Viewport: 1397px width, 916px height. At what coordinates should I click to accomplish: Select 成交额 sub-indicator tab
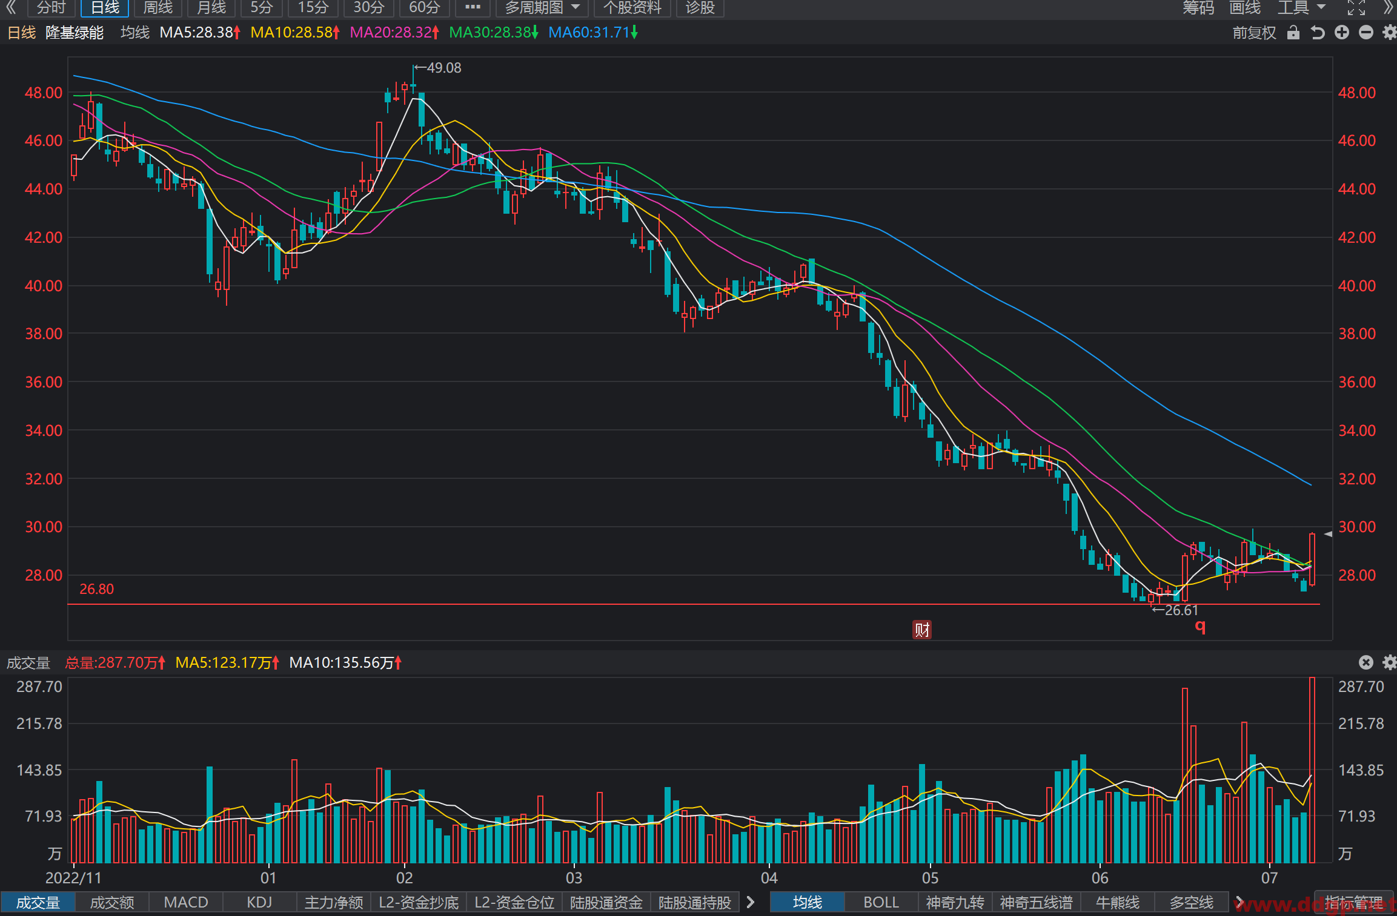[x=112, y=903]
